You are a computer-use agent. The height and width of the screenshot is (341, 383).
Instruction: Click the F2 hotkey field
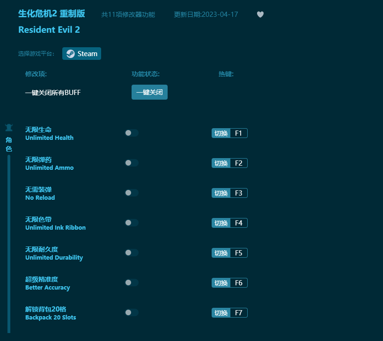tap(239, 163)
